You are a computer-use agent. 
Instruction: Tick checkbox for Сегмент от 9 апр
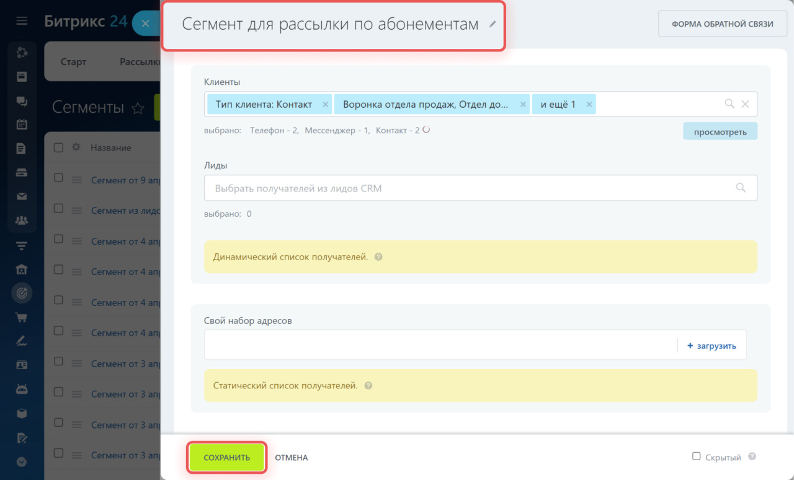[58, 178]
